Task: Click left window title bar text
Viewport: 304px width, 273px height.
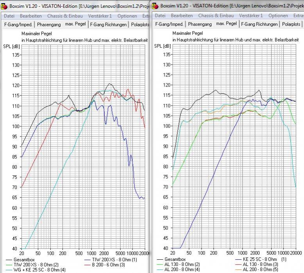Action: (x=79, y=6)
